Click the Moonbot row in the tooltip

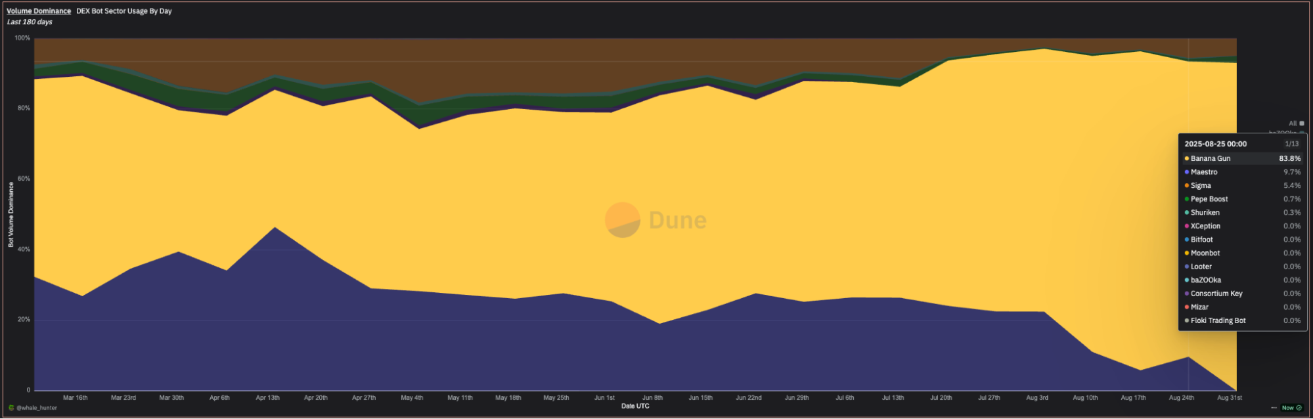(x=1242, y=253)
